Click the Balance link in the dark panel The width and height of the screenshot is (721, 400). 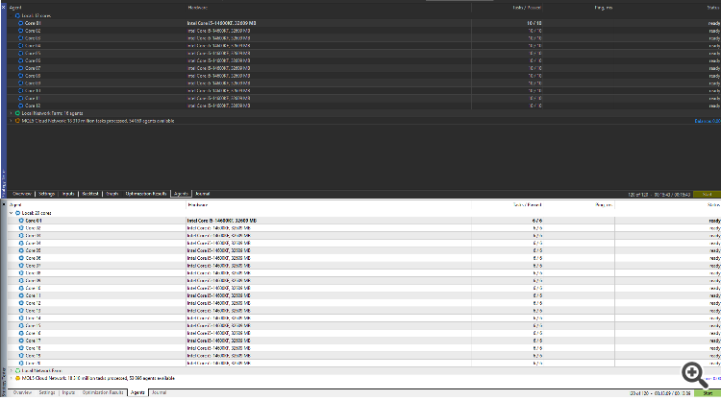(708, 121)
